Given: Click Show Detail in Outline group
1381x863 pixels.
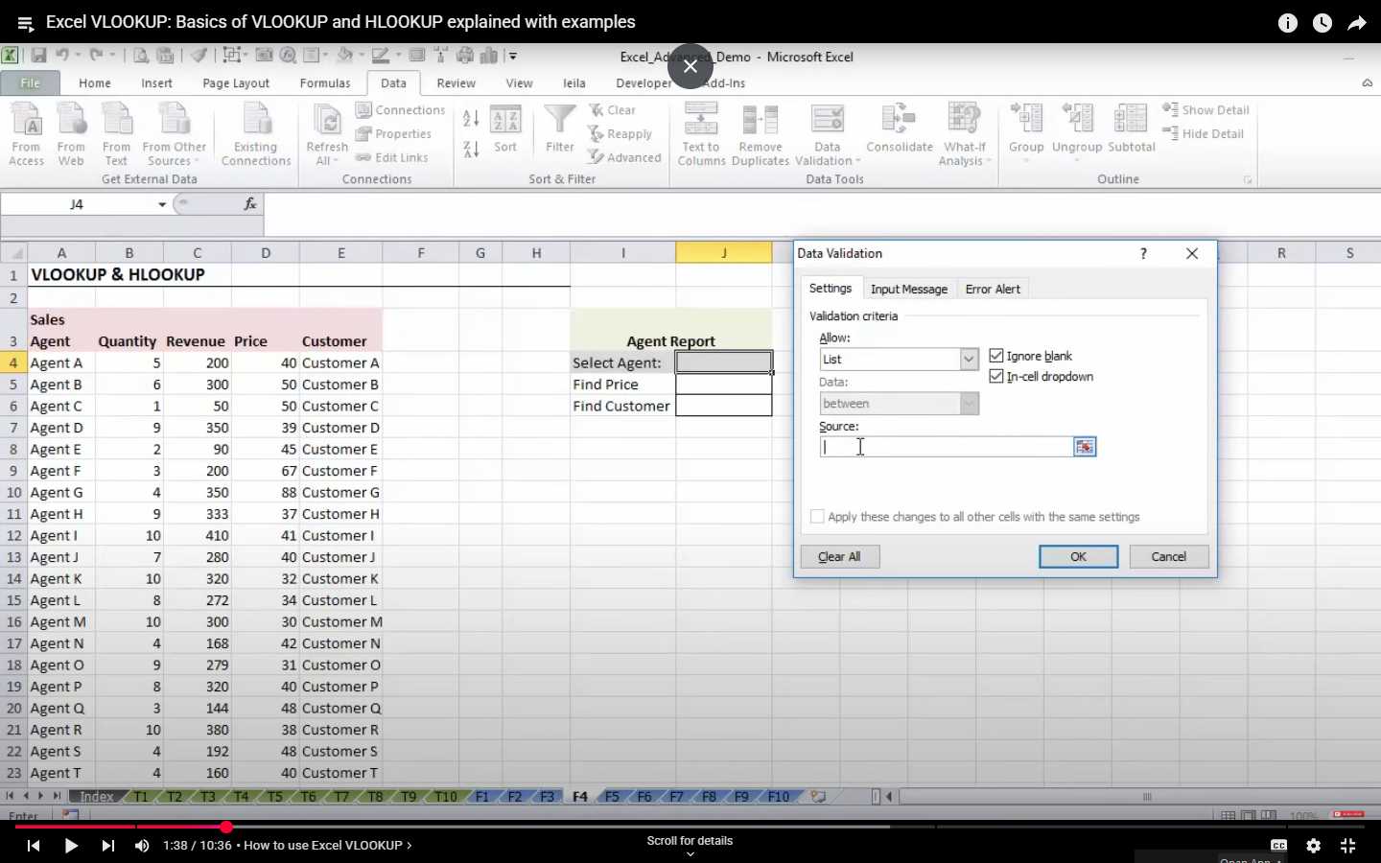Looking at the screenshot, I should click(1205, 110).
